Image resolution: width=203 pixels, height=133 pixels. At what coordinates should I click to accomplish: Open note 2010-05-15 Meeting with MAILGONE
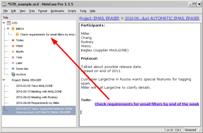pyautogui.click(x=39, y=91)
